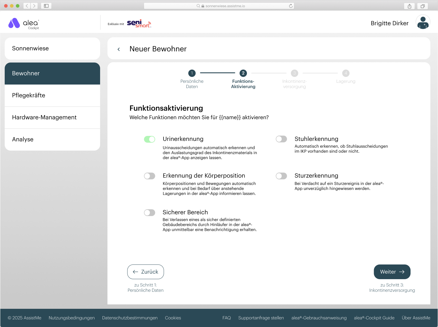Open the tab overview icon top right
438x327 pixels.
[x=423, y=6]
